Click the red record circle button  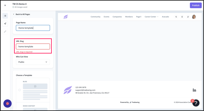(8, 103)
